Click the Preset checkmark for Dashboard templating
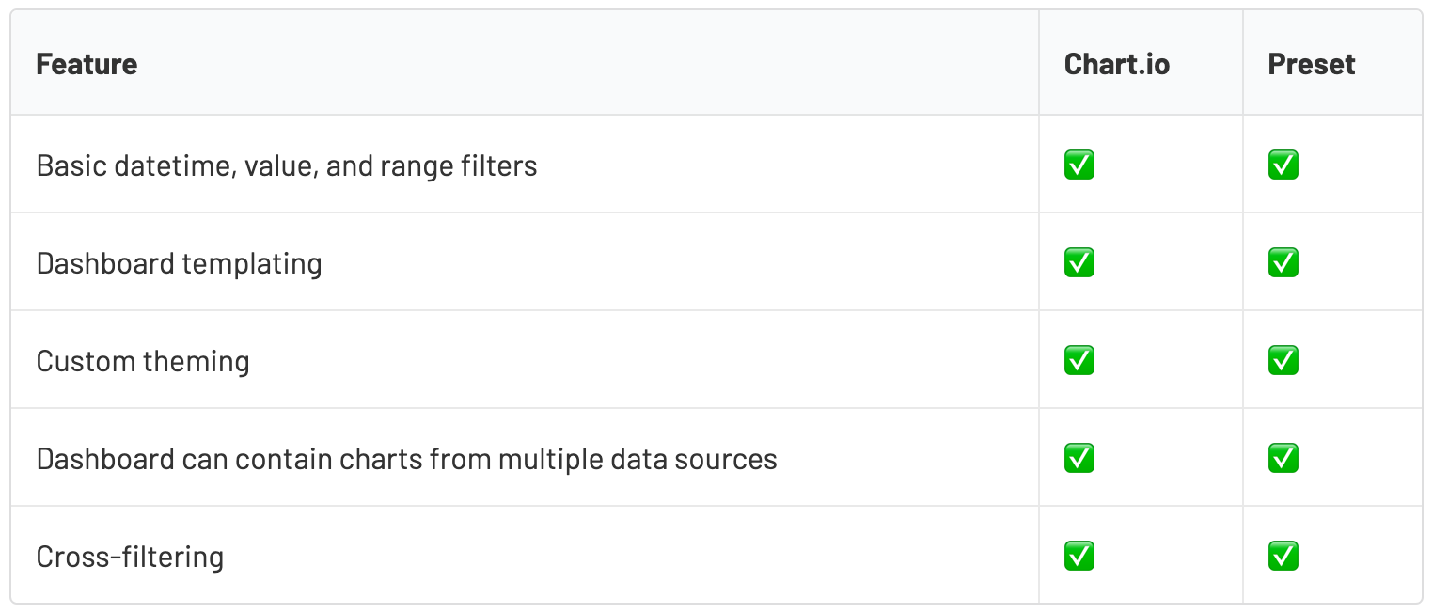The width and height of the screenshot is (1433, 613). pos(1283,263)
